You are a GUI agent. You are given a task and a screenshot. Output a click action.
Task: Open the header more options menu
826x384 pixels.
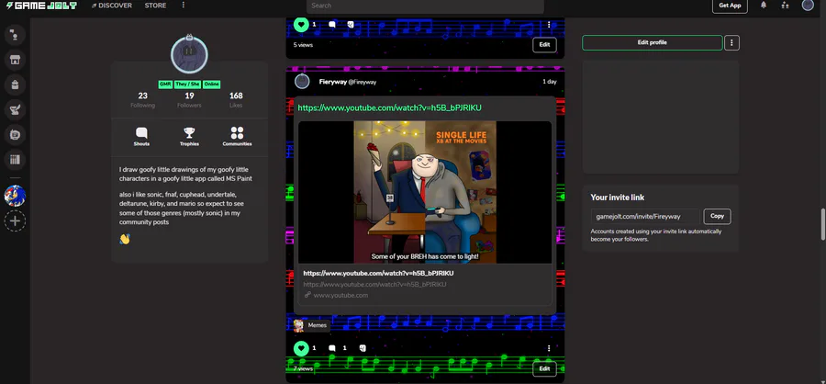[x=184, y=6]
